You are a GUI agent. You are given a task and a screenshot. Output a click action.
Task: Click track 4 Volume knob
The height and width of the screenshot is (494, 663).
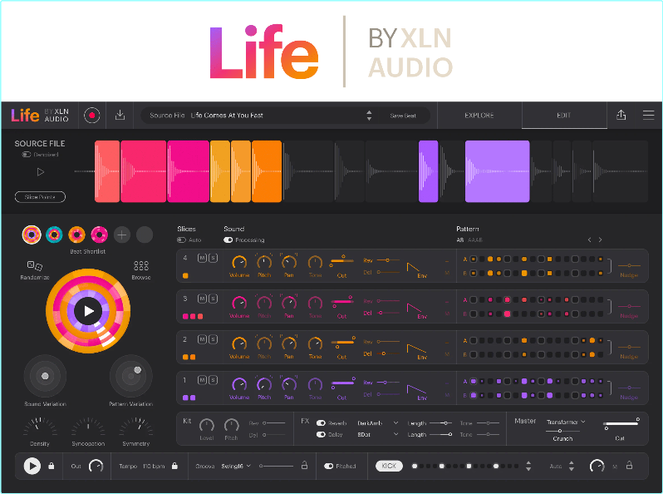239,263
